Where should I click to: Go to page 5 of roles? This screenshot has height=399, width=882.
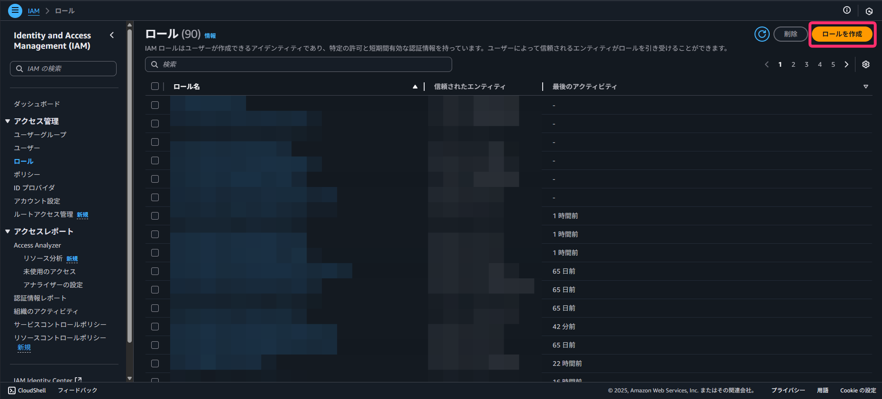(833, 64)
